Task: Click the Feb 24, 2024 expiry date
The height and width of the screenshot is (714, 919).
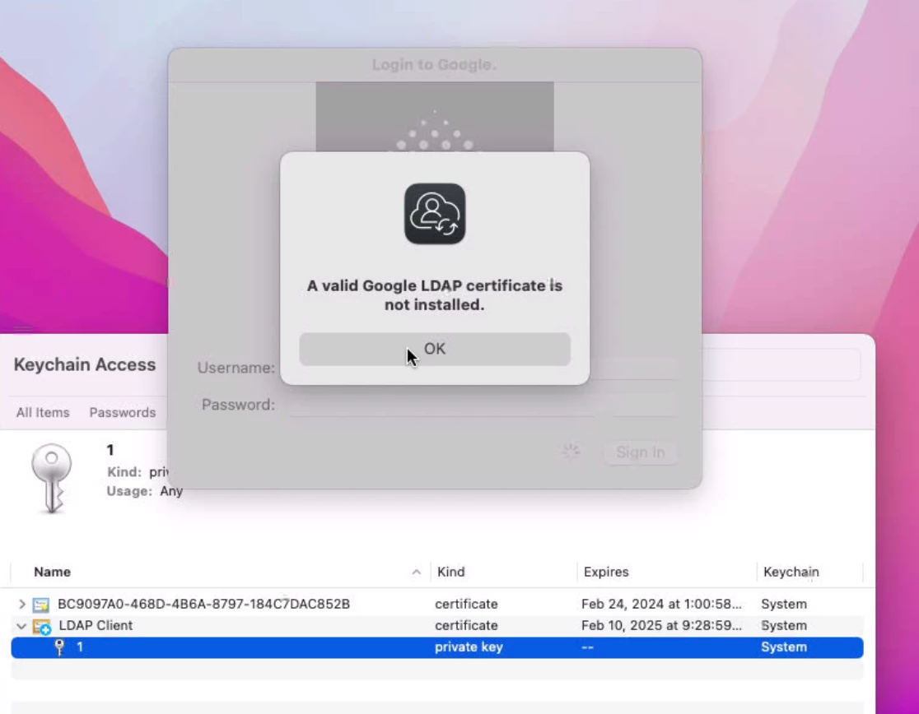Action: (661, 604)
